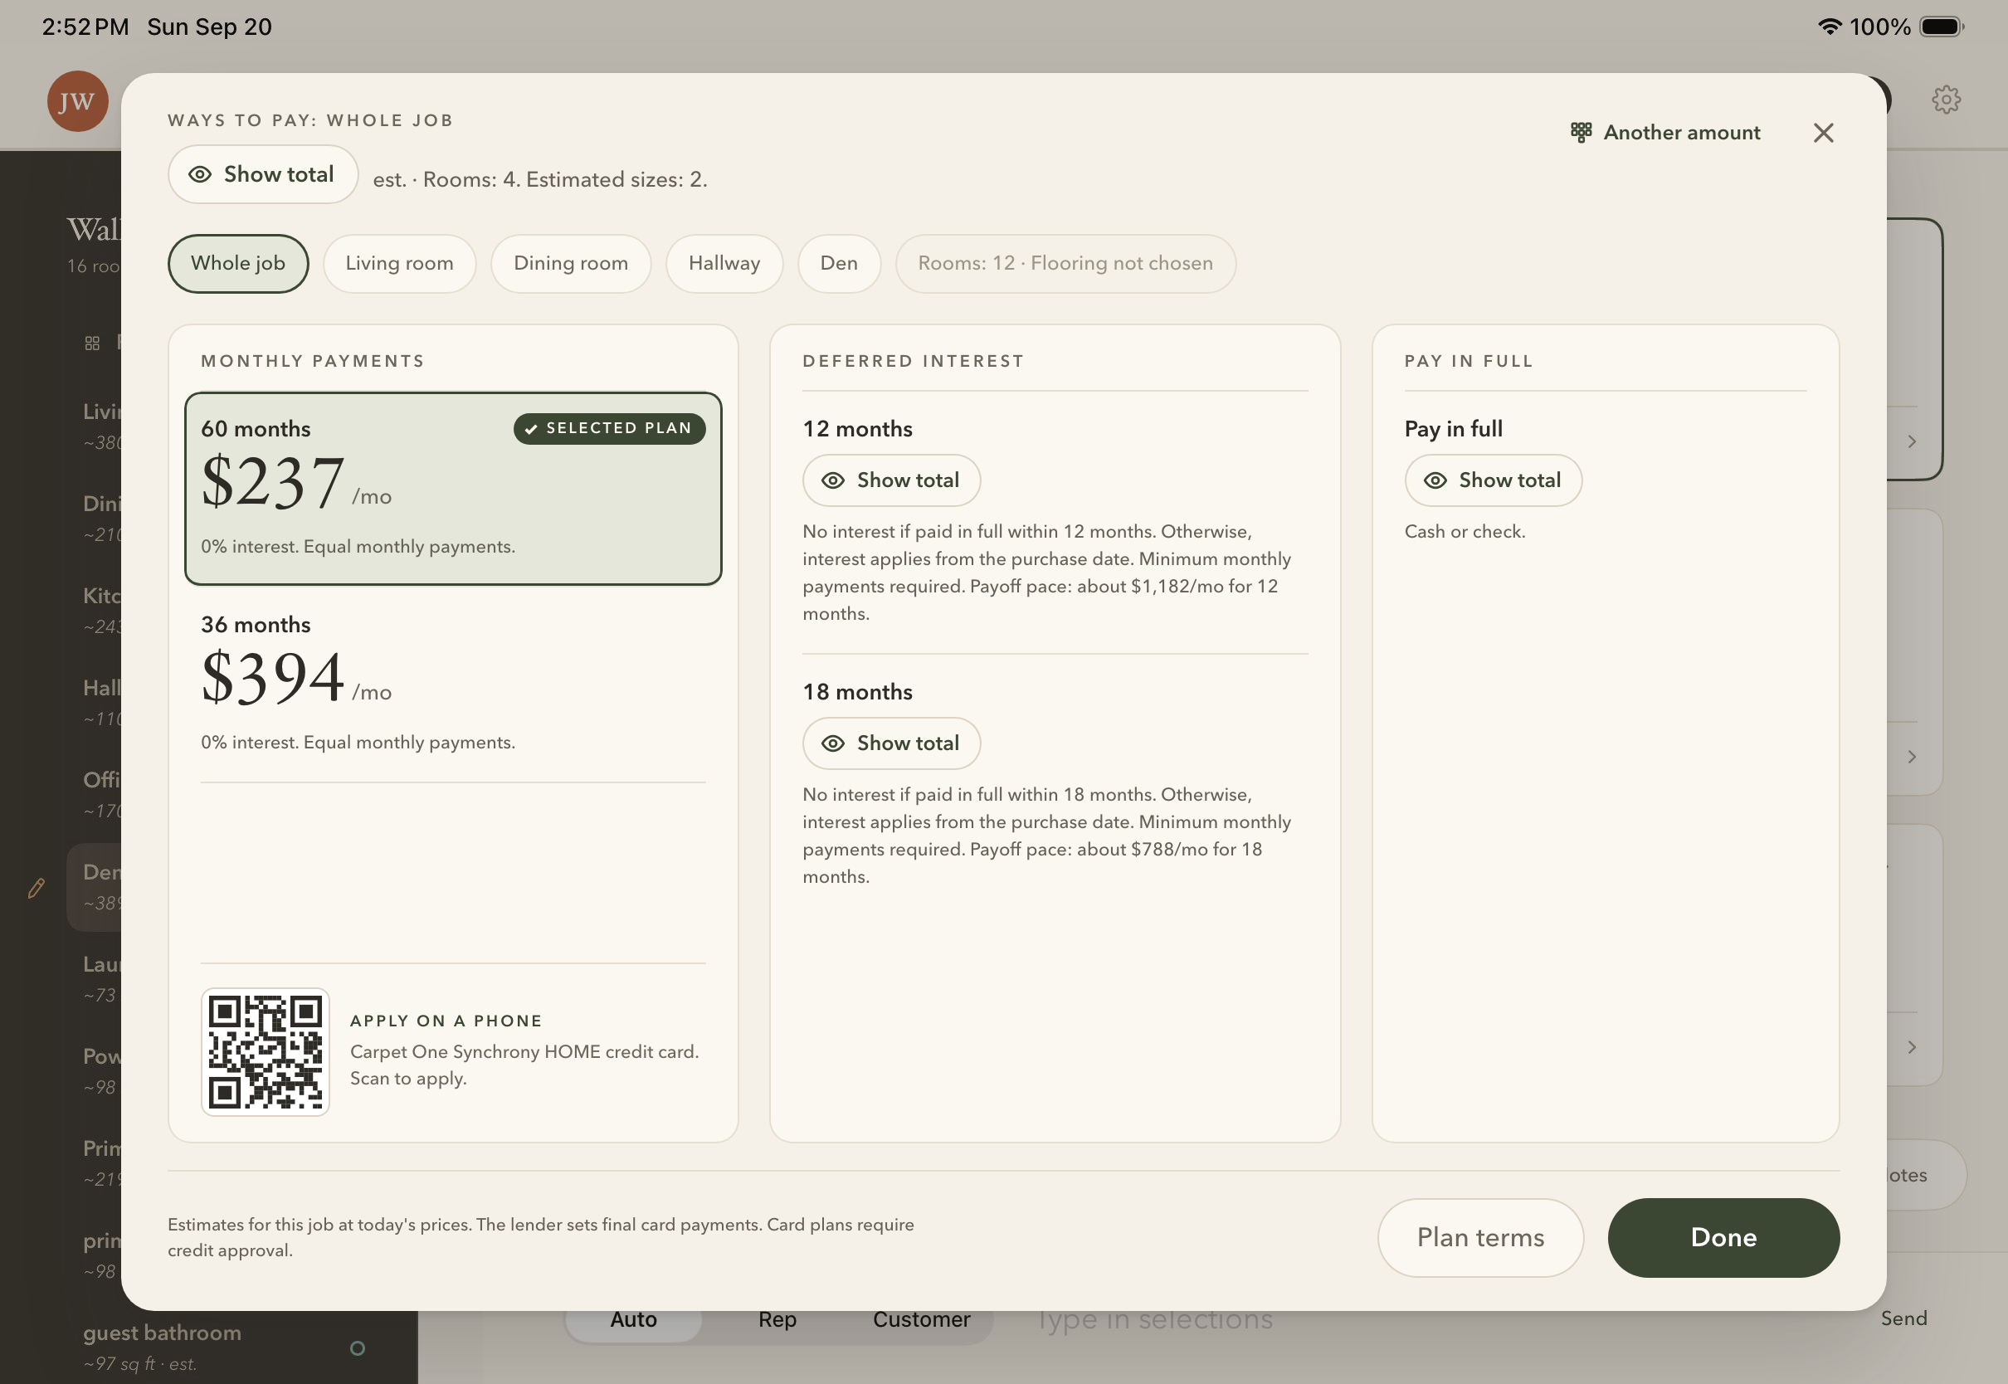Read the '0% interest' note under 36 months

point(358,743)
